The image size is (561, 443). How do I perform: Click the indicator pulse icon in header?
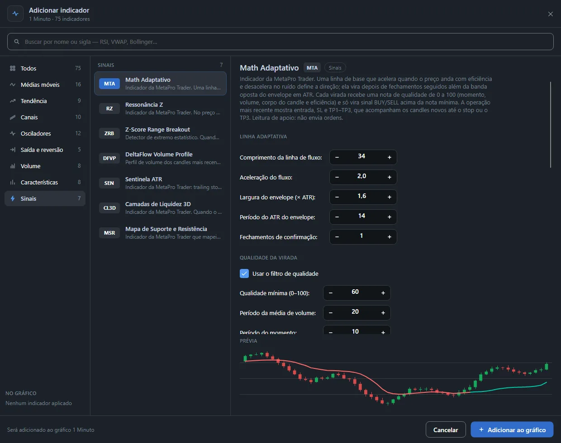coord(15,14)
